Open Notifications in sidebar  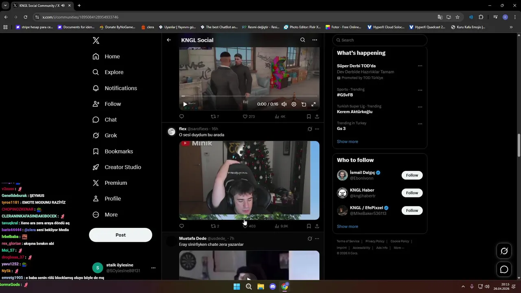(x=115, y=88)
